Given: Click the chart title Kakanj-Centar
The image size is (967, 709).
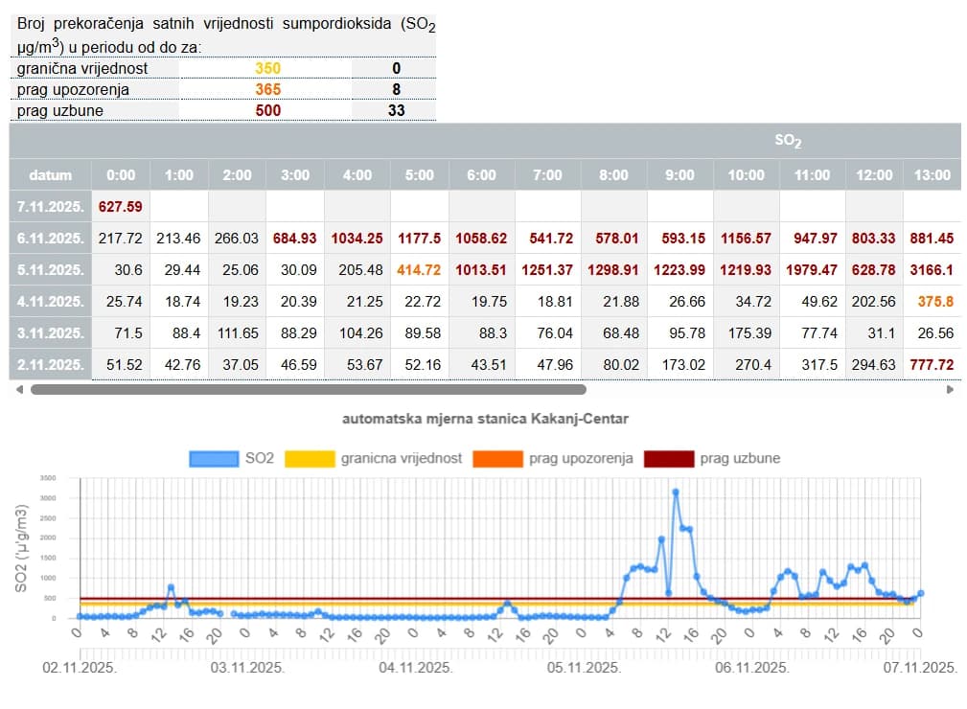Looking at the screenshot, I should (x=486, y=419).
